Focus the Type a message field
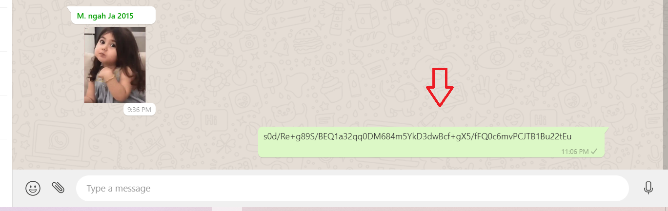Screen dimensions: 668x211 (x=352, y=188)
